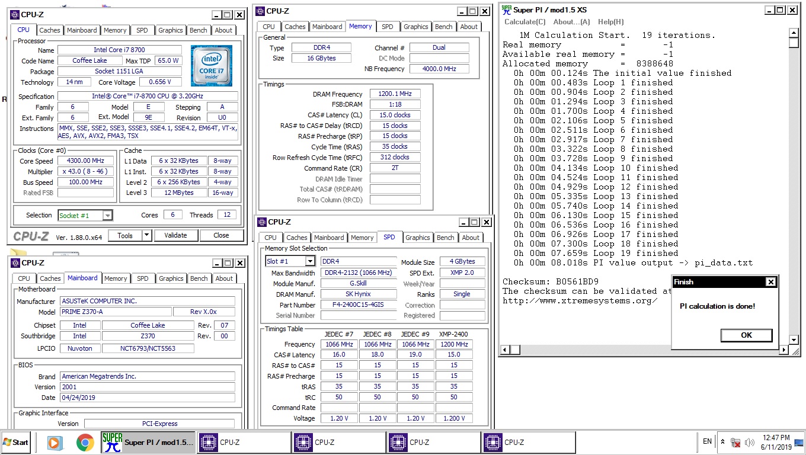This screenshot has width=806, height=455.
Task: Click Super PI horizontal scroll right arrow
Action: 782,350
